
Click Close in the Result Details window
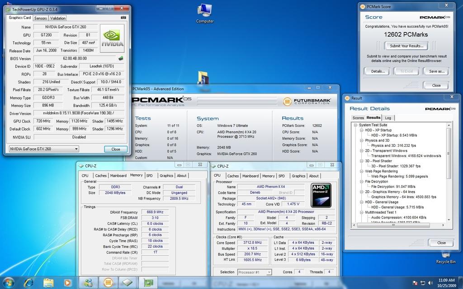[x=441, y=242]
